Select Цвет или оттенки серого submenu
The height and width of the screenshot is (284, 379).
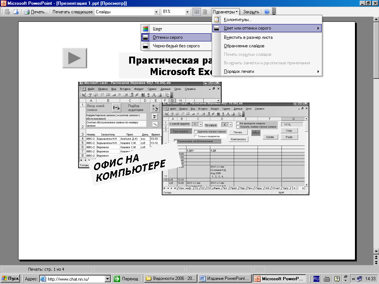tap(267, 28)
